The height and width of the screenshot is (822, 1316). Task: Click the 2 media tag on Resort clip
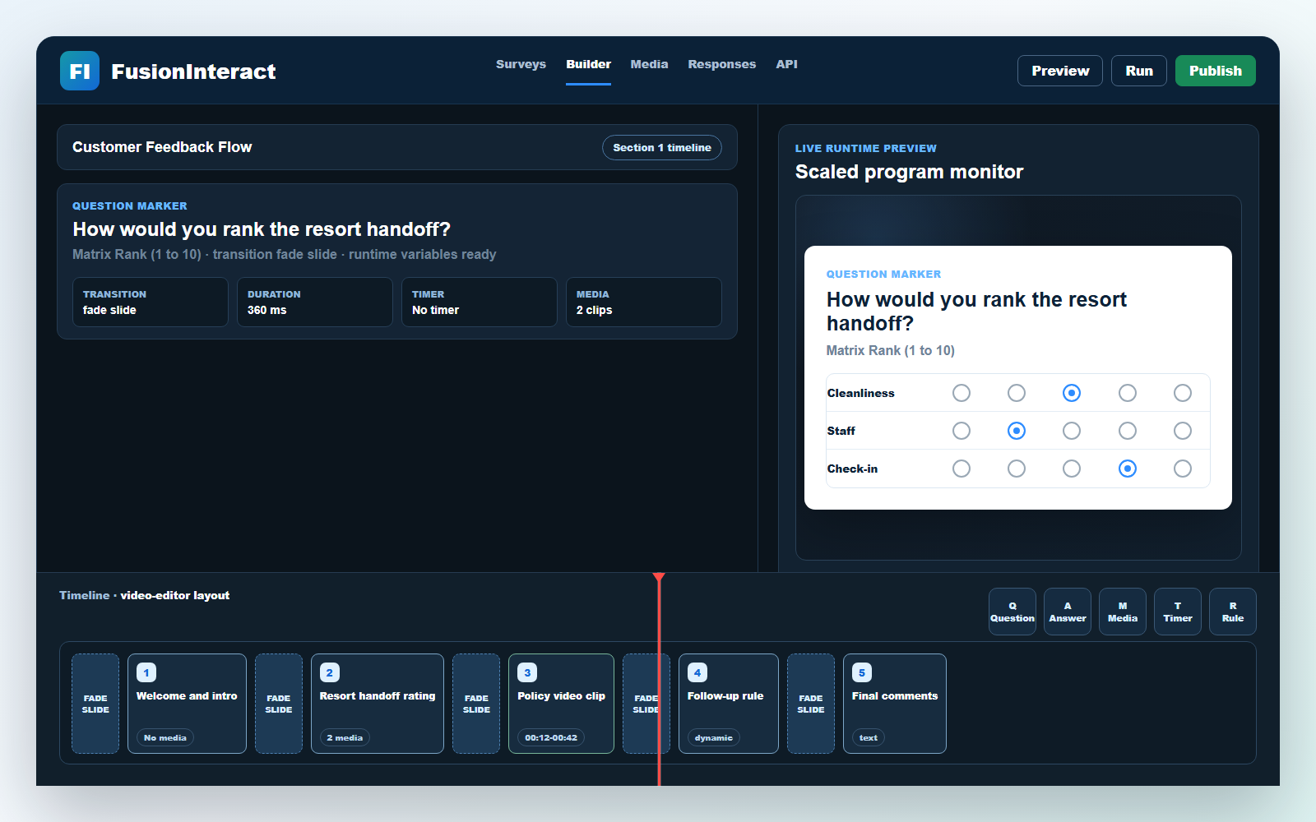(345, 737)
